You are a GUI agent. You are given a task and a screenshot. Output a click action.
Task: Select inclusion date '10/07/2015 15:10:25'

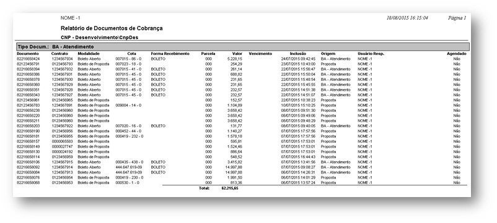pyautogui.click(x=298, y=105)
